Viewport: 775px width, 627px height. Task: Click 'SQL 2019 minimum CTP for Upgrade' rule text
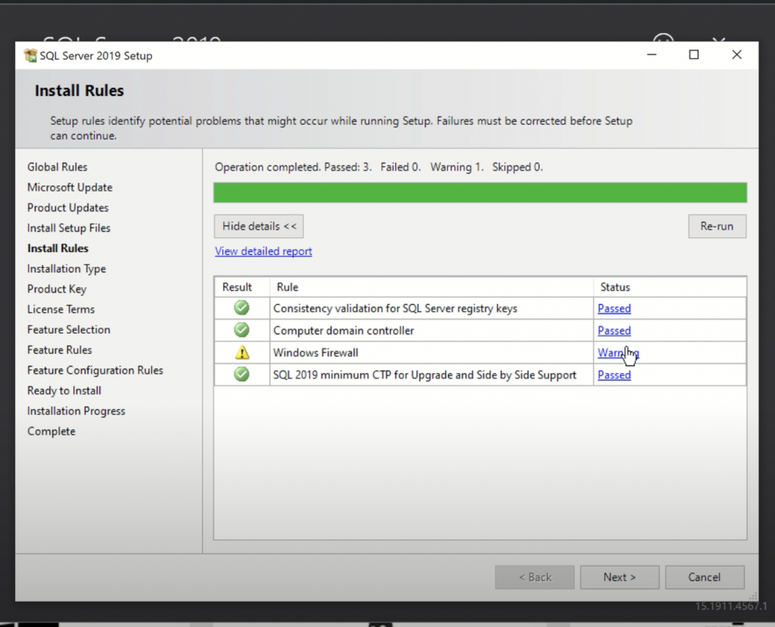point(425,375)
